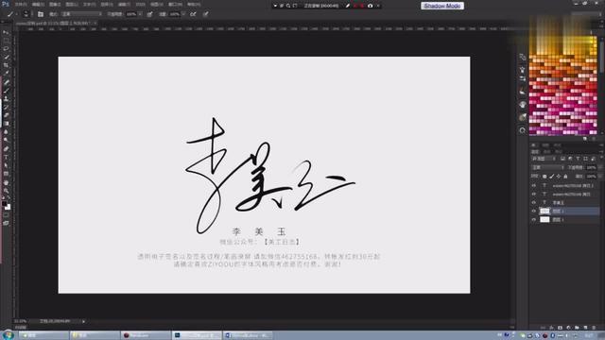Open the Filter menu
The height and width of the screenshot is (340, 605).
coord(124,5)
